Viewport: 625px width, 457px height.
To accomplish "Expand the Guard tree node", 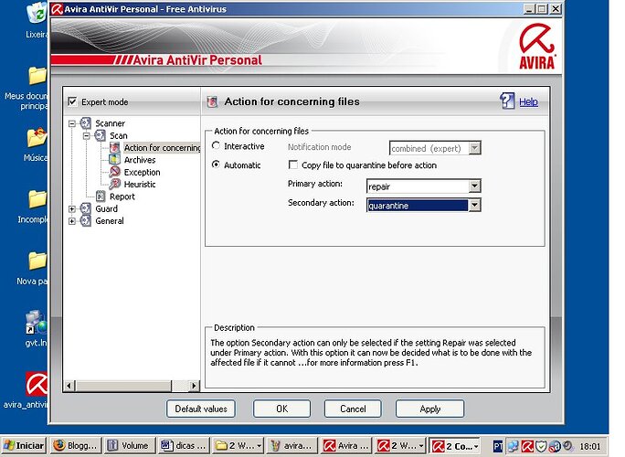I will tap(72, 208).
